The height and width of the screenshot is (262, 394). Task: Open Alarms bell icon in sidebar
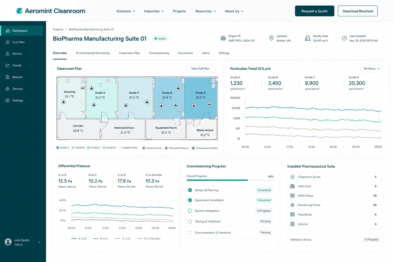click(7, 54)
